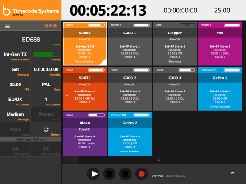Click the Ext-RF Slave 8 text on the Alexa card

coord(85,136)
